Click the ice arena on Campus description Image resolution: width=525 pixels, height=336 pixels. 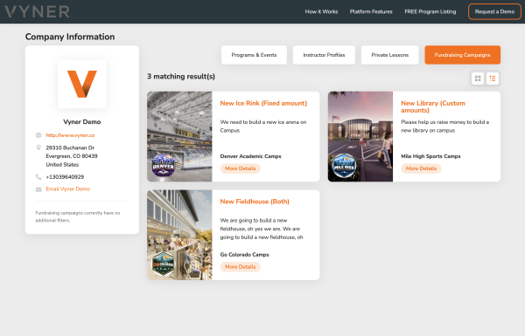click(263, 127)
